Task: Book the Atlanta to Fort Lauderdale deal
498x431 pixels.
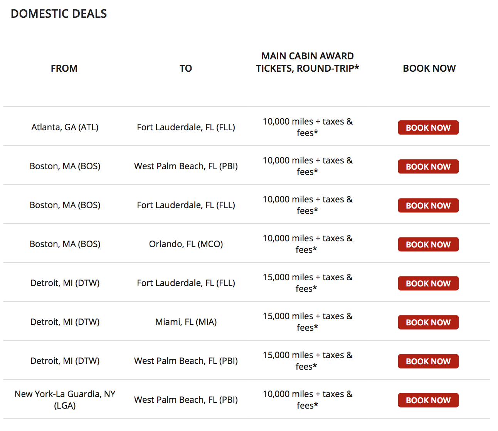Action: coord(428,128)
